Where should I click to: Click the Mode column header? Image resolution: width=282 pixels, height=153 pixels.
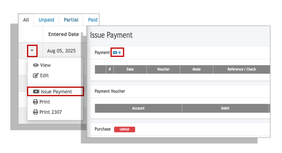[196, 69]
